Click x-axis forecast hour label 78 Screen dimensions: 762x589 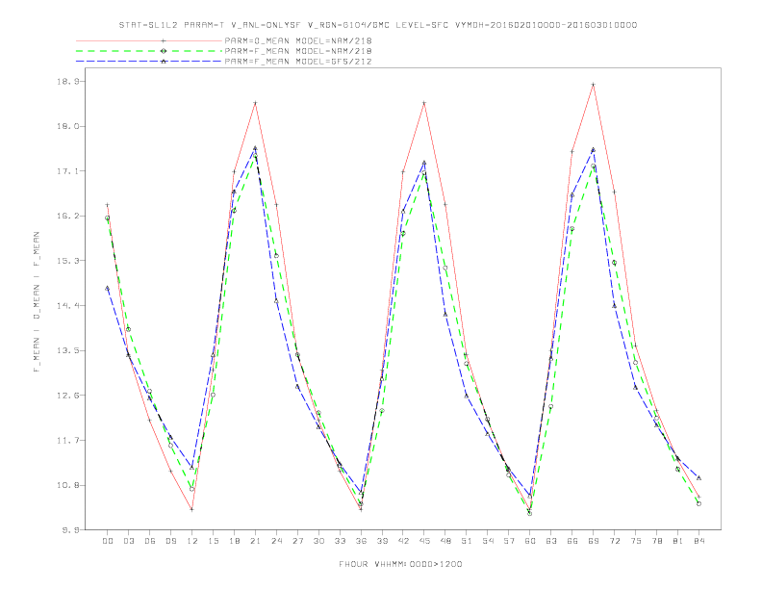point(656,541)
